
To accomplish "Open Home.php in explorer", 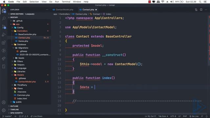I will (23, 41).
